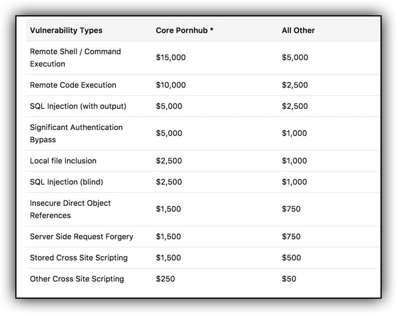Image resolution: width=397 pixels, height=314 pixels.
Task: Click the $15,000 bounty value
Action: point(171,58)
